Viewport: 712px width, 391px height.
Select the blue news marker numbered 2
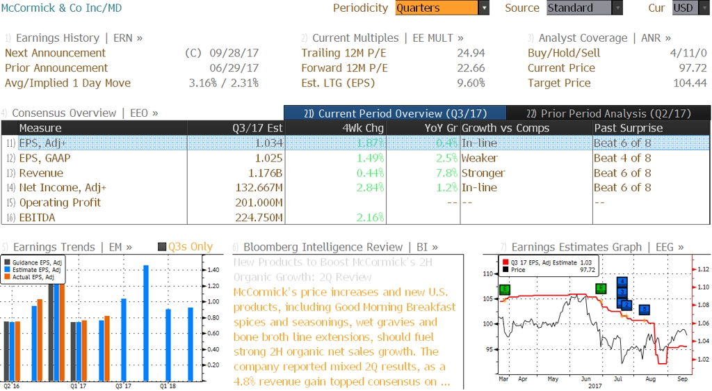[626, 304]
